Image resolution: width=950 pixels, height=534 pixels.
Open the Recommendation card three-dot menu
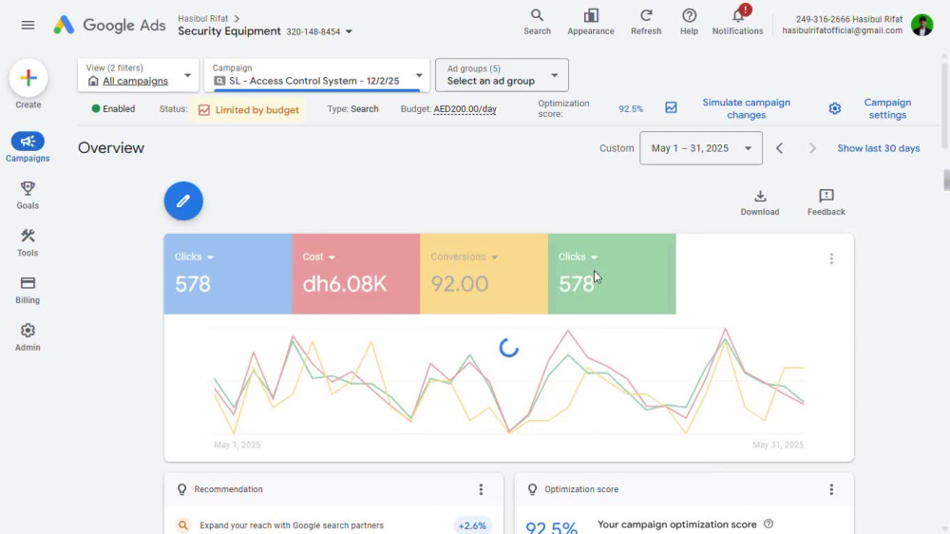point(481,489)
